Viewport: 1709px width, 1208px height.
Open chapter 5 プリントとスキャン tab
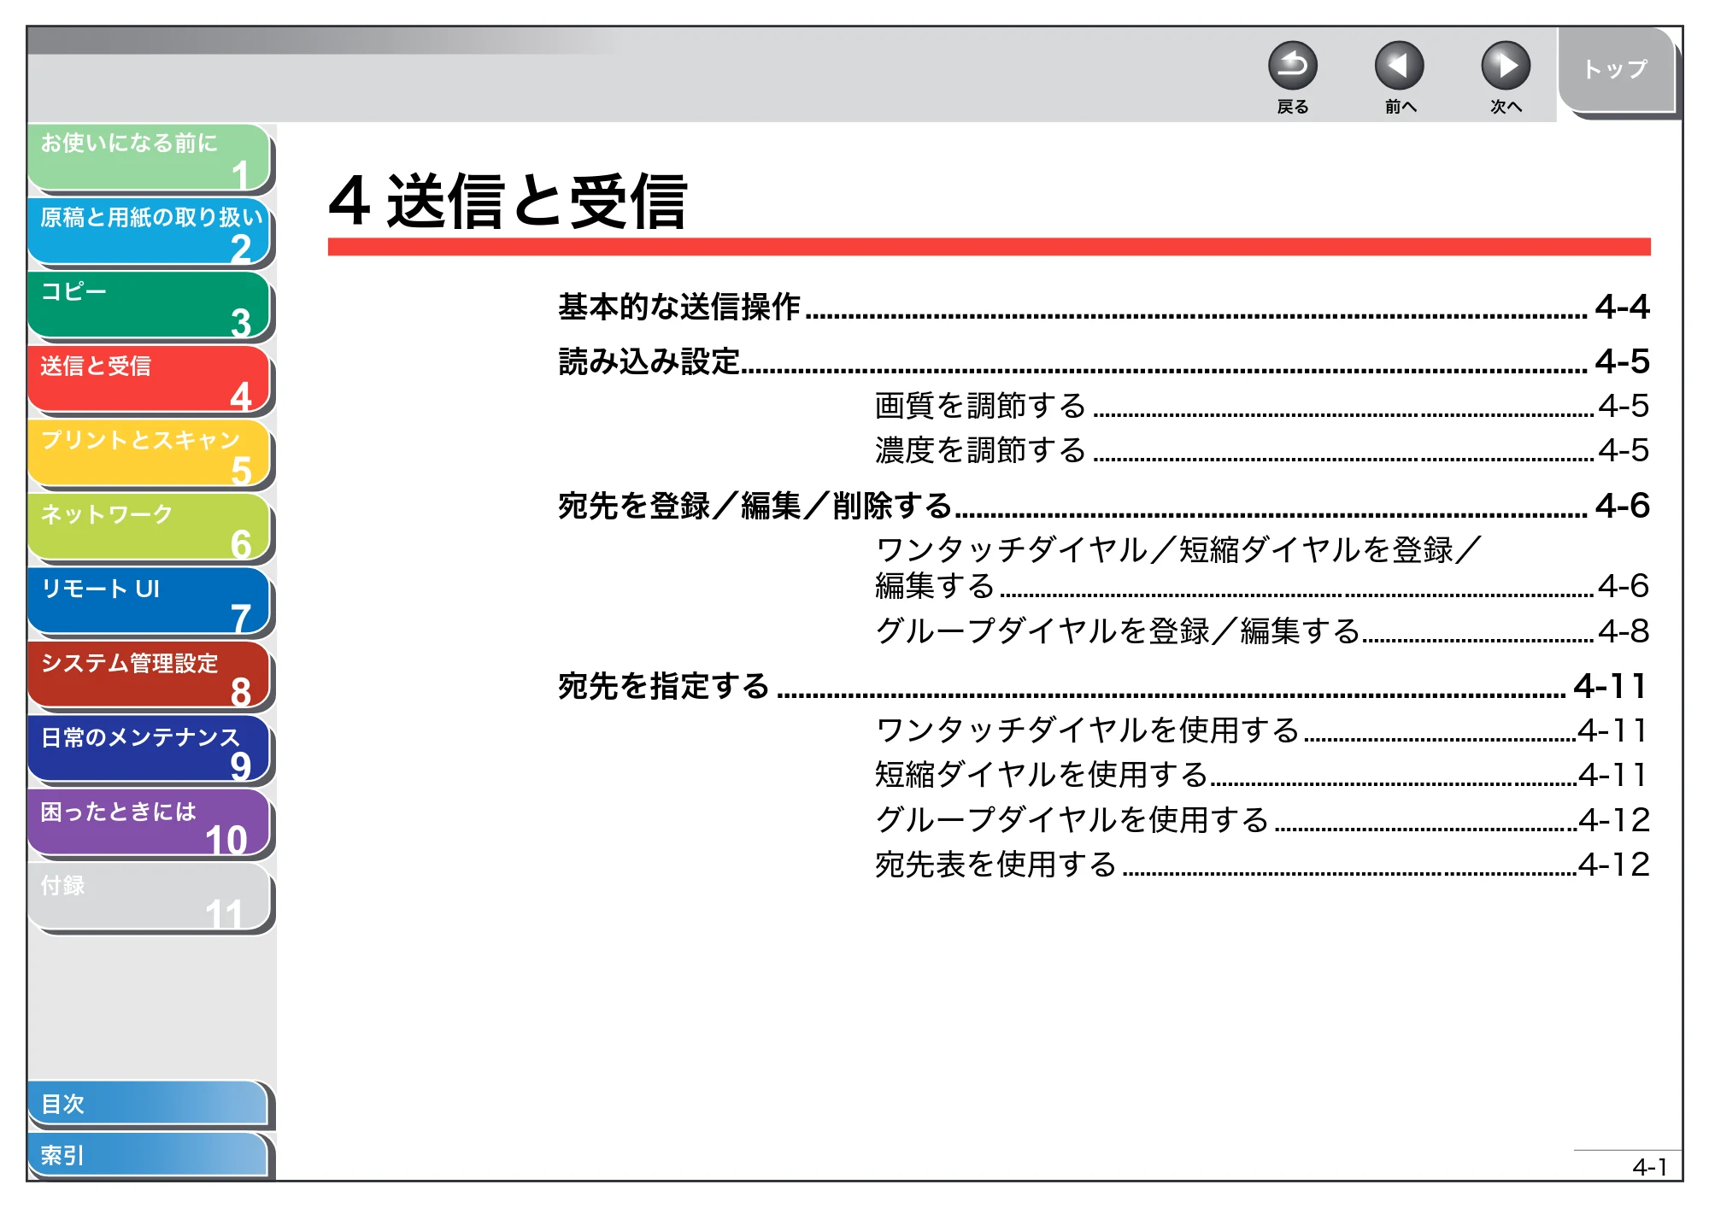150,454
